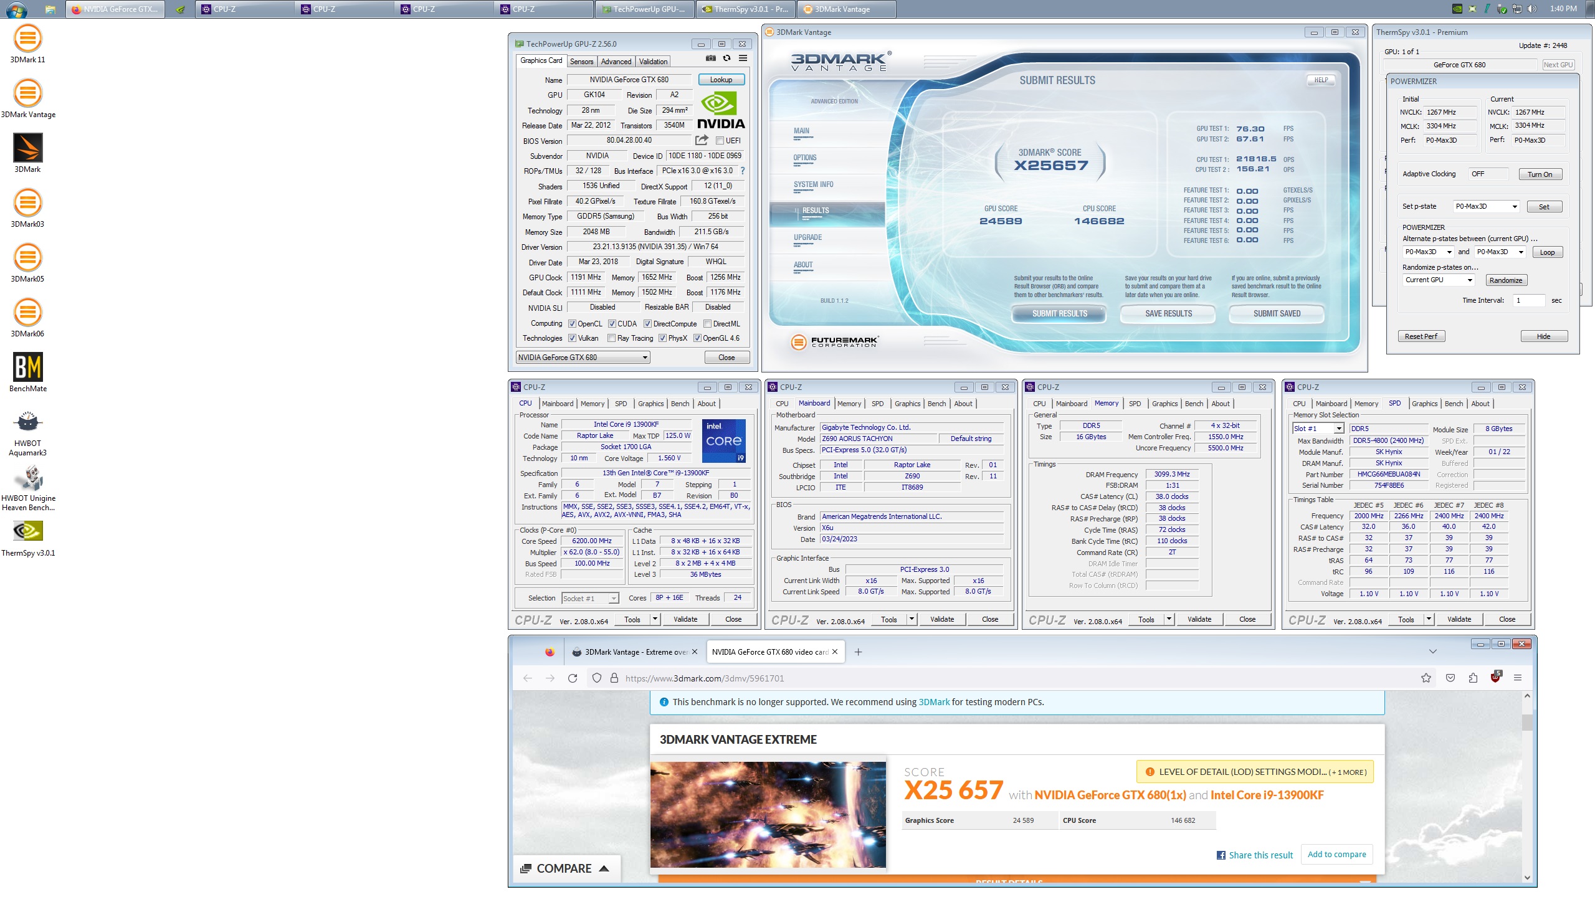1595x897 pixels.
Task: Open the HWBOT Unigine Heaven Benchmark icon
Action: click(x=27, y=487)
